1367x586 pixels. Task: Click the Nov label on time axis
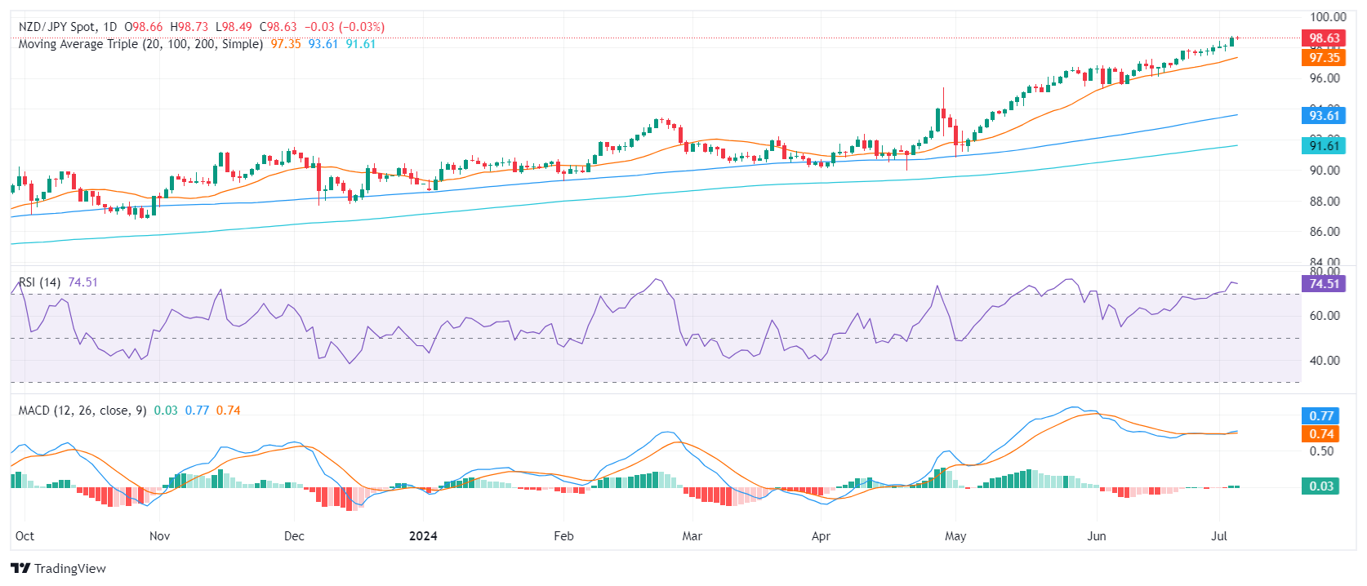[x=160, y=536]
